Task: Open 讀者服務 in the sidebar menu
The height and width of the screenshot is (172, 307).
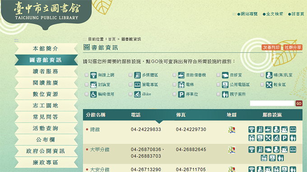Action: (46, 72)
